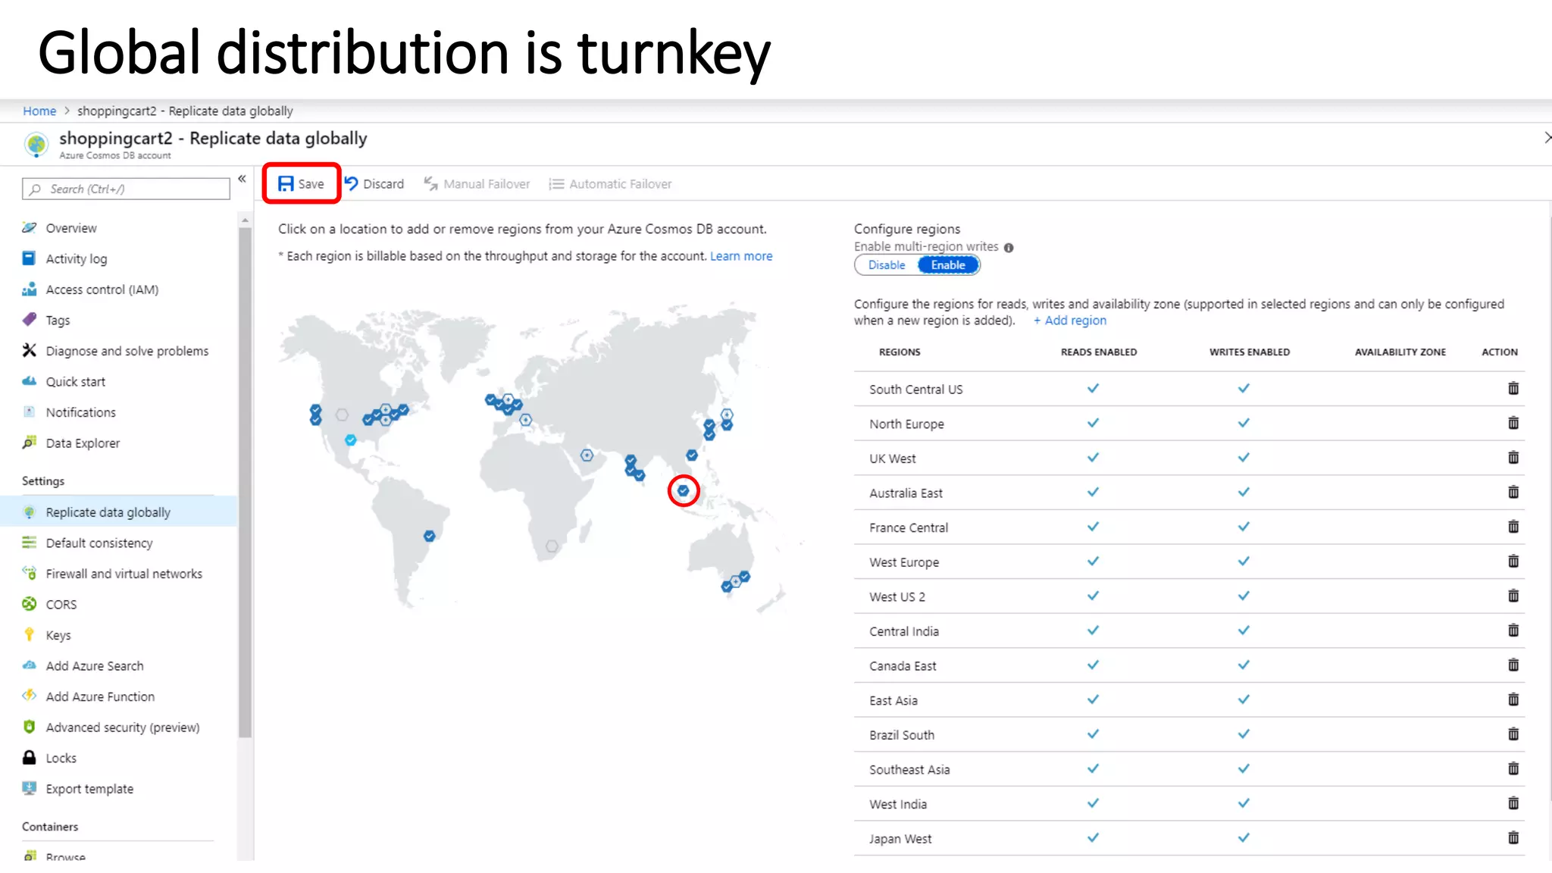Click South Central US region name
This screenshot has width=1552, height=873.
pos(916,390)
